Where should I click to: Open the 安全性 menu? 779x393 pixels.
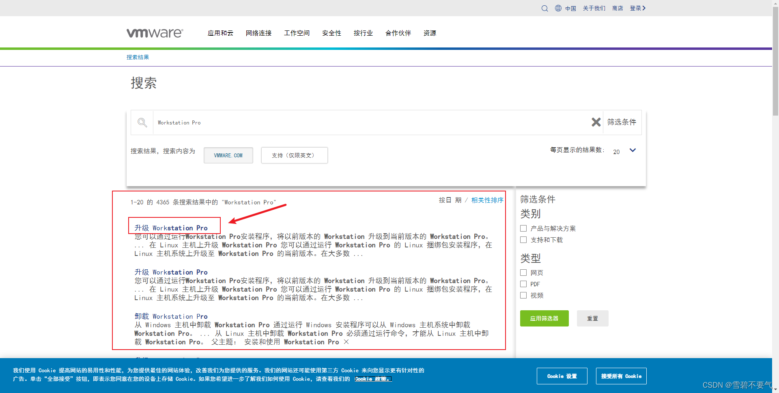click(331, 33)
